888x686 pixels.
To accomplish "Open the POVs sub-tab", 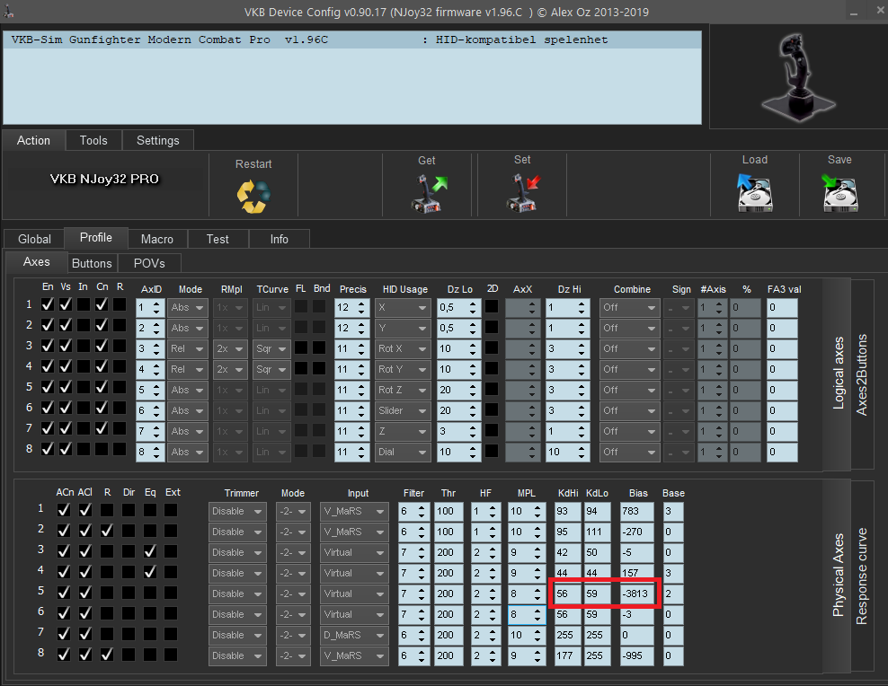I will coord(149,263).
